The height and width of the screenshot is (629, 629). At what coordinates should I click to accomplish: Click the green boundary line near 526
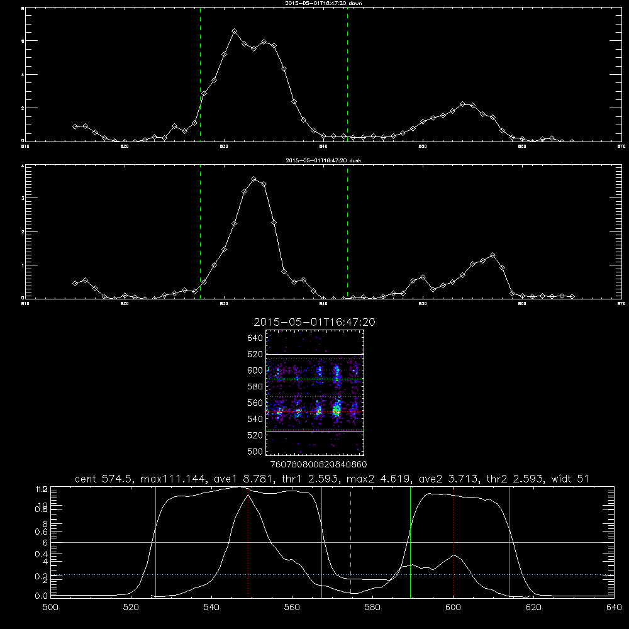coord(155,542)
